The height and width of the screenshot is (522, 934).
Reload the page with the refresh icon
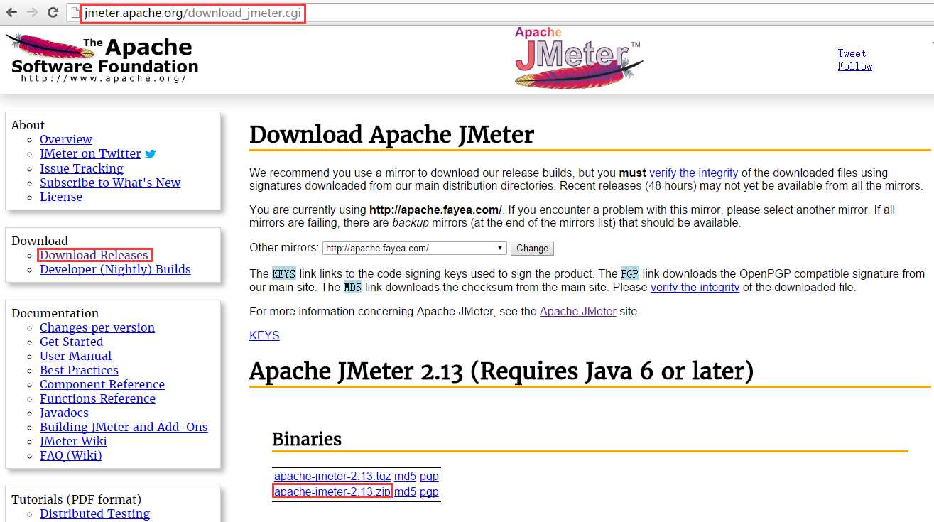pyautogui.click(x=53, y=13)
